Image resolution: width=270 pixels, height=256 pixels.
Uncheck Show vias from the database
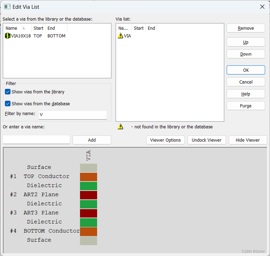click(8, 104)
